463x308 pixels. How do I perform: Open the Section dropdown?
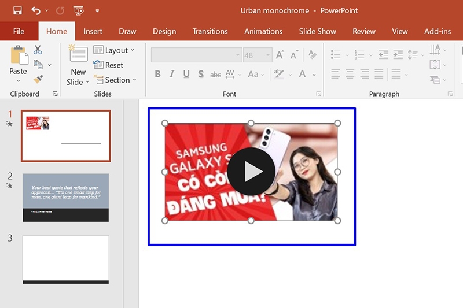(115, 80)
